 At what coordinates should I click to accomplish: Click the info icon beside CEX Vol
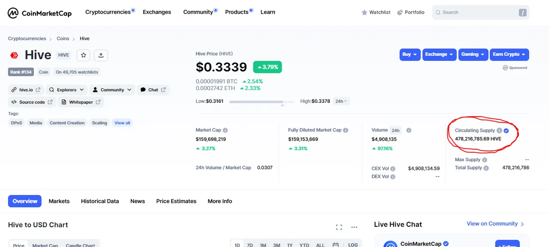coord(393,169)
